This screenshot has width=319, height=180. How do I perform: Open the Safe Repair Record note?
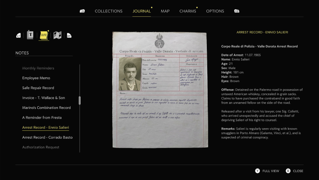click(x=38, y=88)
